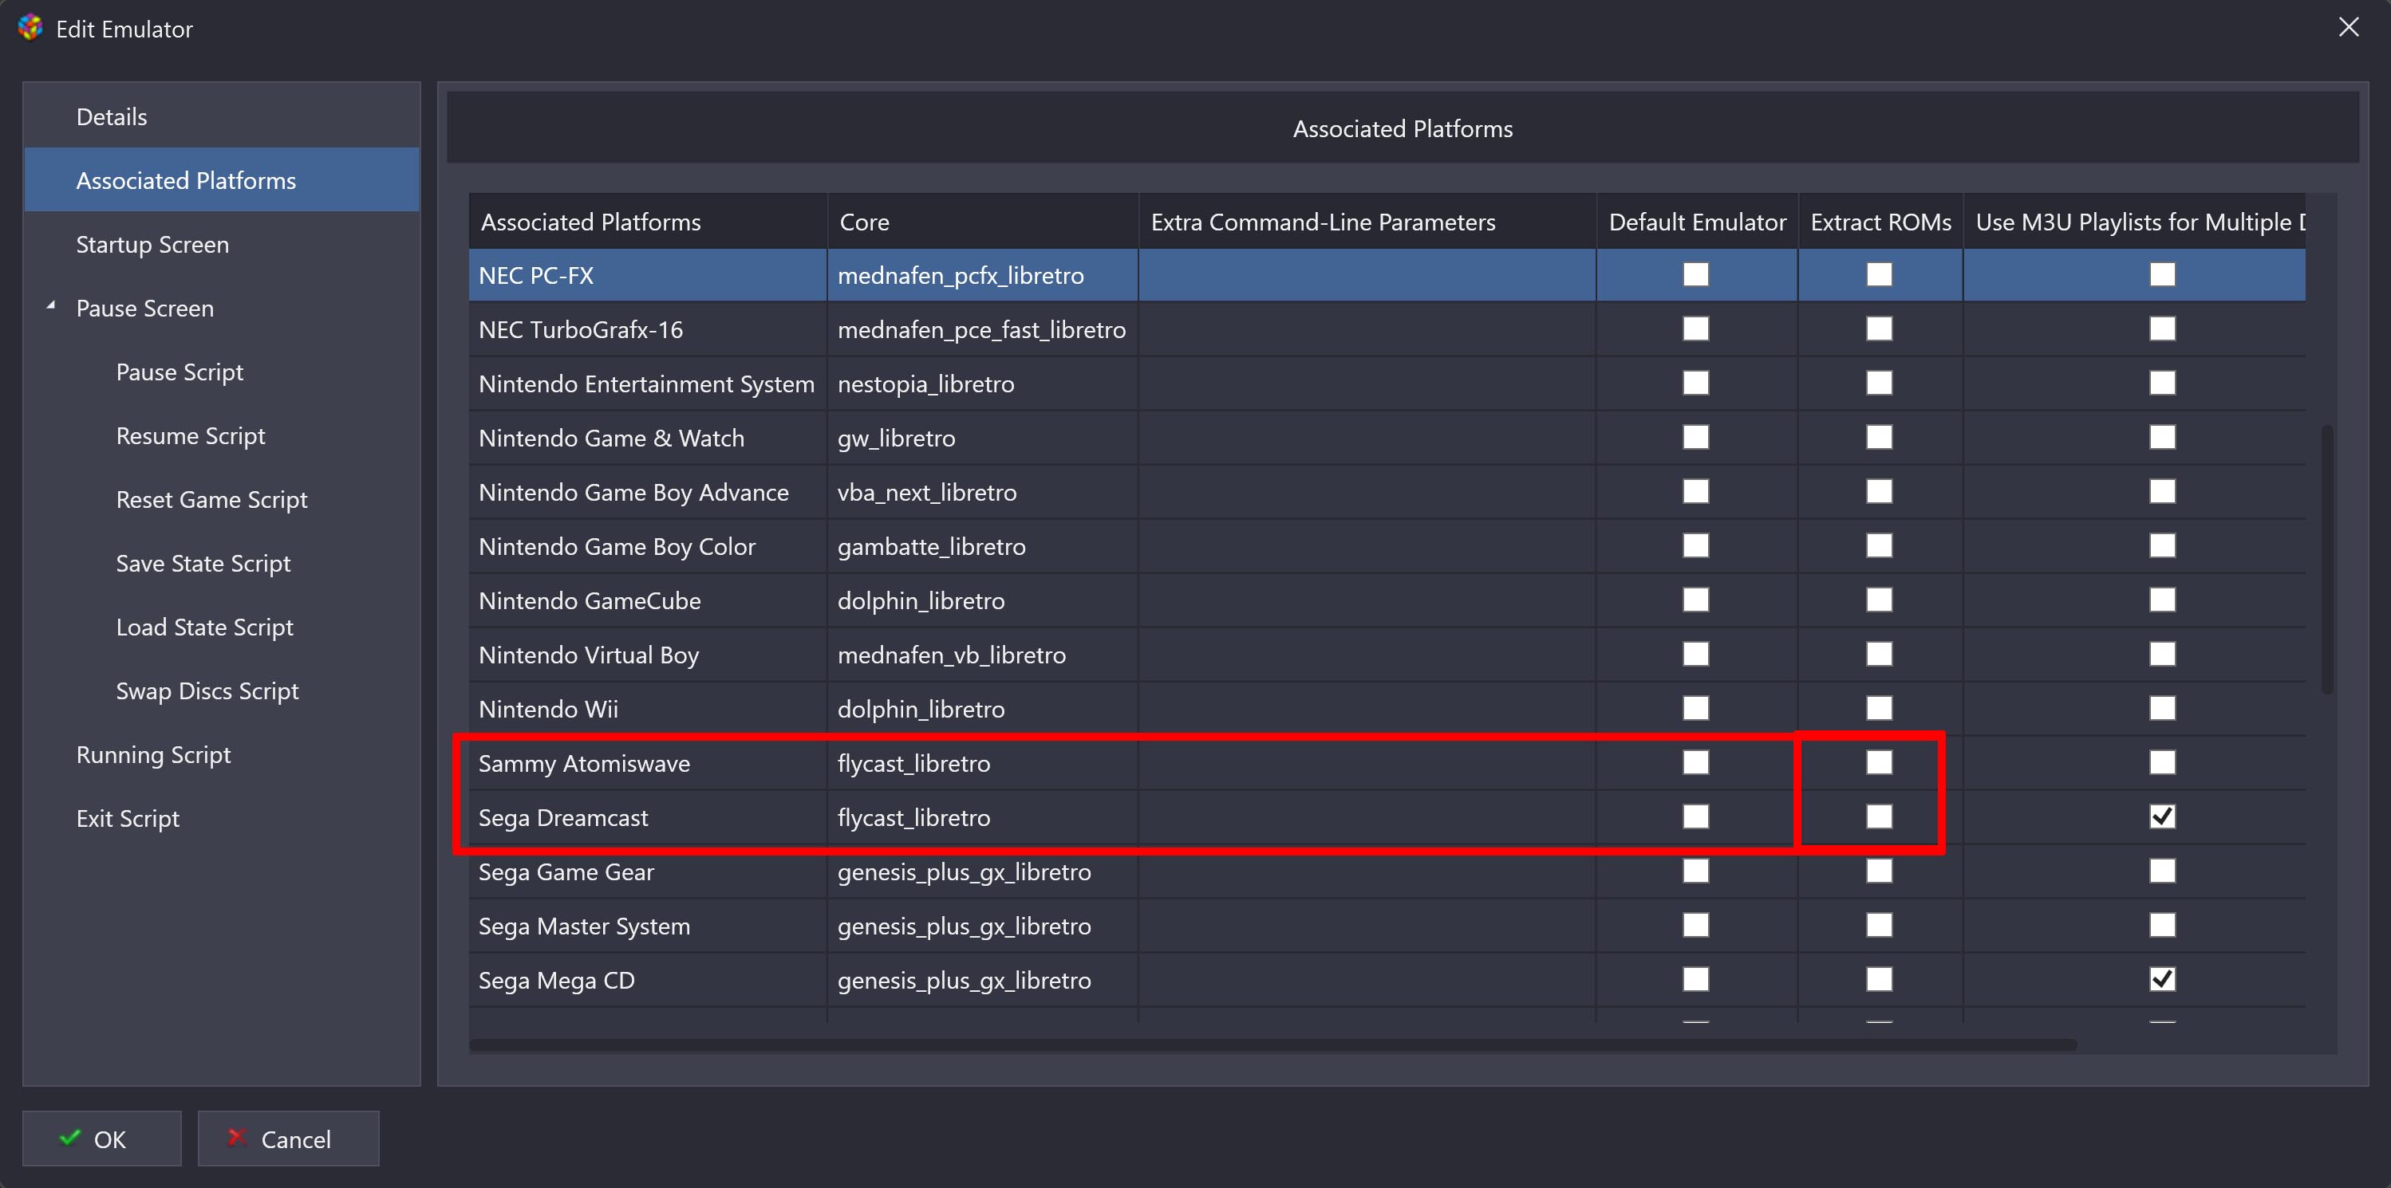Enable Extract ROMs for Sega Dreamcast
Screen dimensions: 2391x1188
click(1880, 817)
